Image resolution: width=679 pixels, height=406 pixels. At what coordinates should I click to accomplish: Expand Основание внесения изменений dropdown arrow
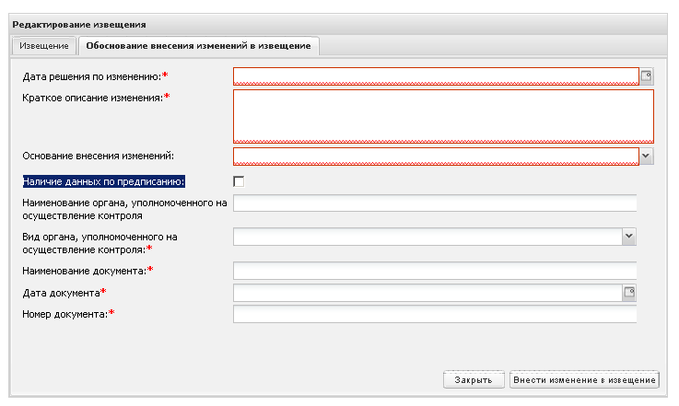(646, 156)
